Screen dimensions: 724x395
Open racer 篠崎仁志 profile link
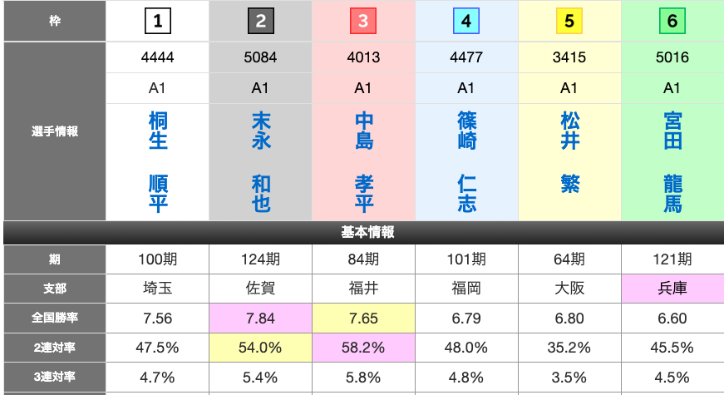pyautogui.click(x=466, y=162)
